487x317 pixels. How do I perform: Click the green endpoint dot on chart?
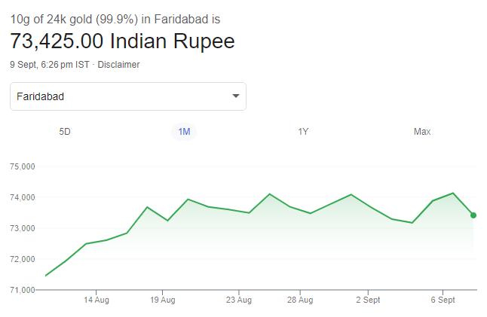click(x=473, y=215)
